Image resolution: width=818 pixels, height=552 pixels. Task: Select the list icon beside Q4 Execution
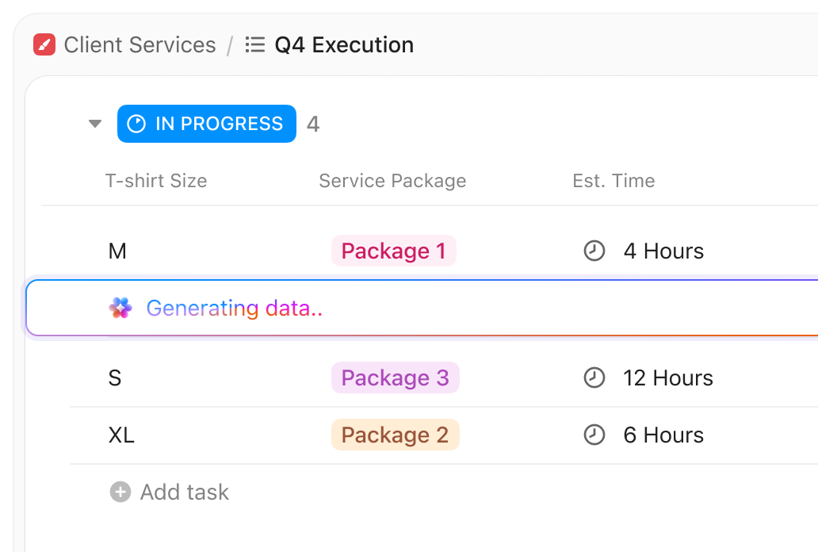[254, 44]
